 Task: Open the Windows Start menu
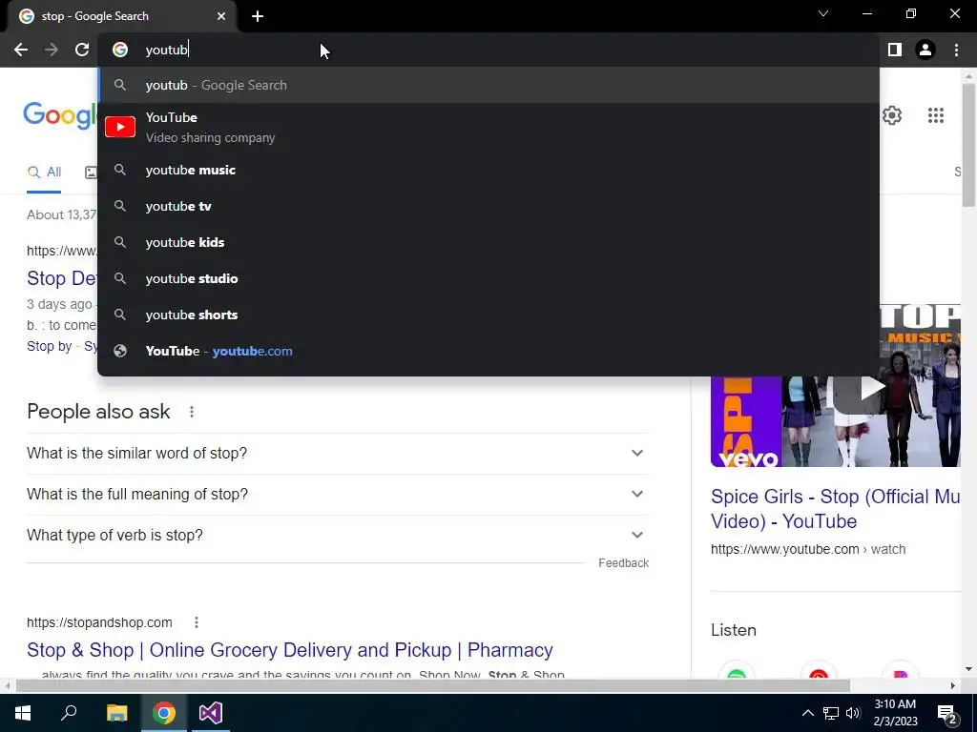(x=23, y=713)
